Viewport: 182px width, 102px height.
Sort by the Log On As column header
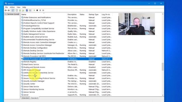tap(107, 14)
